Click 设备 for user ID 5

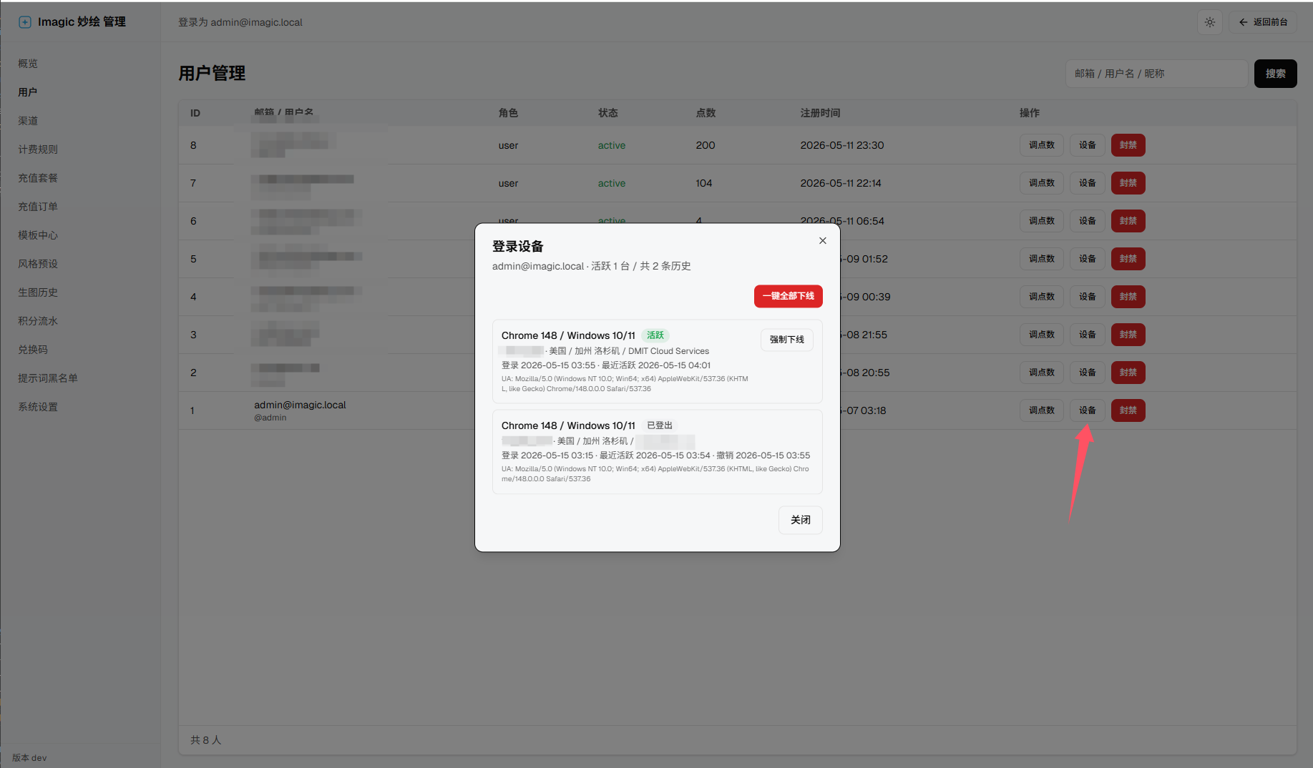click(x=1088, y=259)
